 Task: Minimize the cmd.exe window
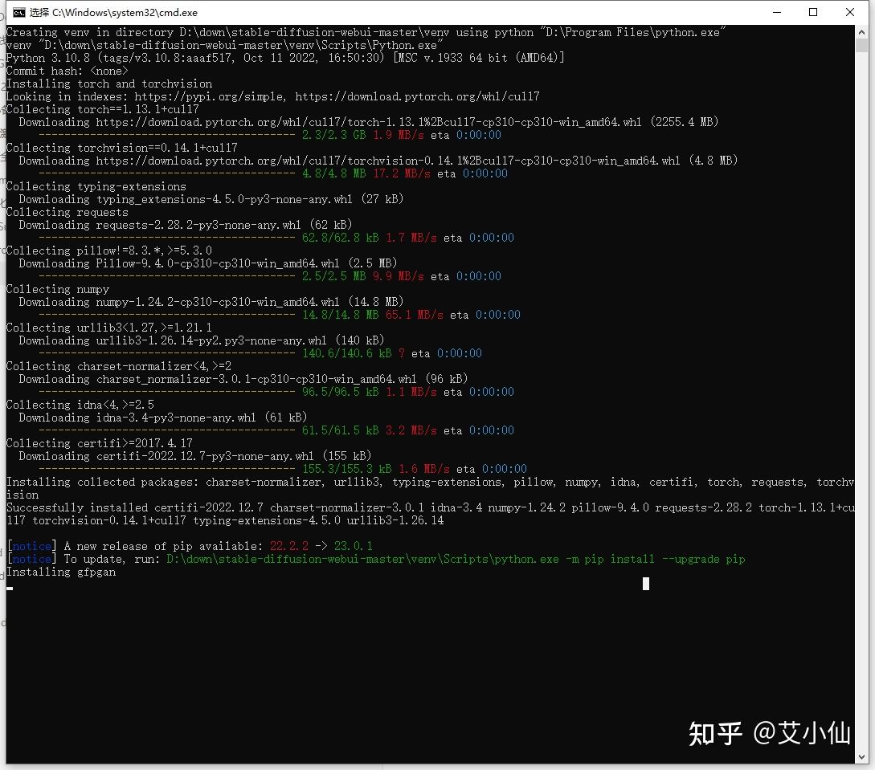tap(776, 12)
